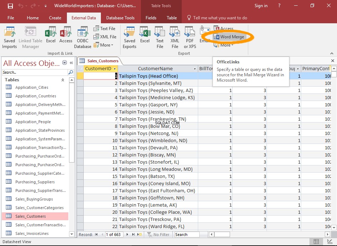
Task: Import an XML File
Action: (105, 37)
